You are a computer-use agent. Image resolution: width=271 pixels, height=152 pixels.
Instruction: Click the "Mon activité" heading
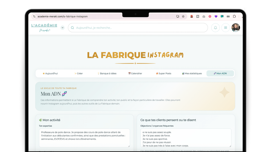[x=49, y=120]
